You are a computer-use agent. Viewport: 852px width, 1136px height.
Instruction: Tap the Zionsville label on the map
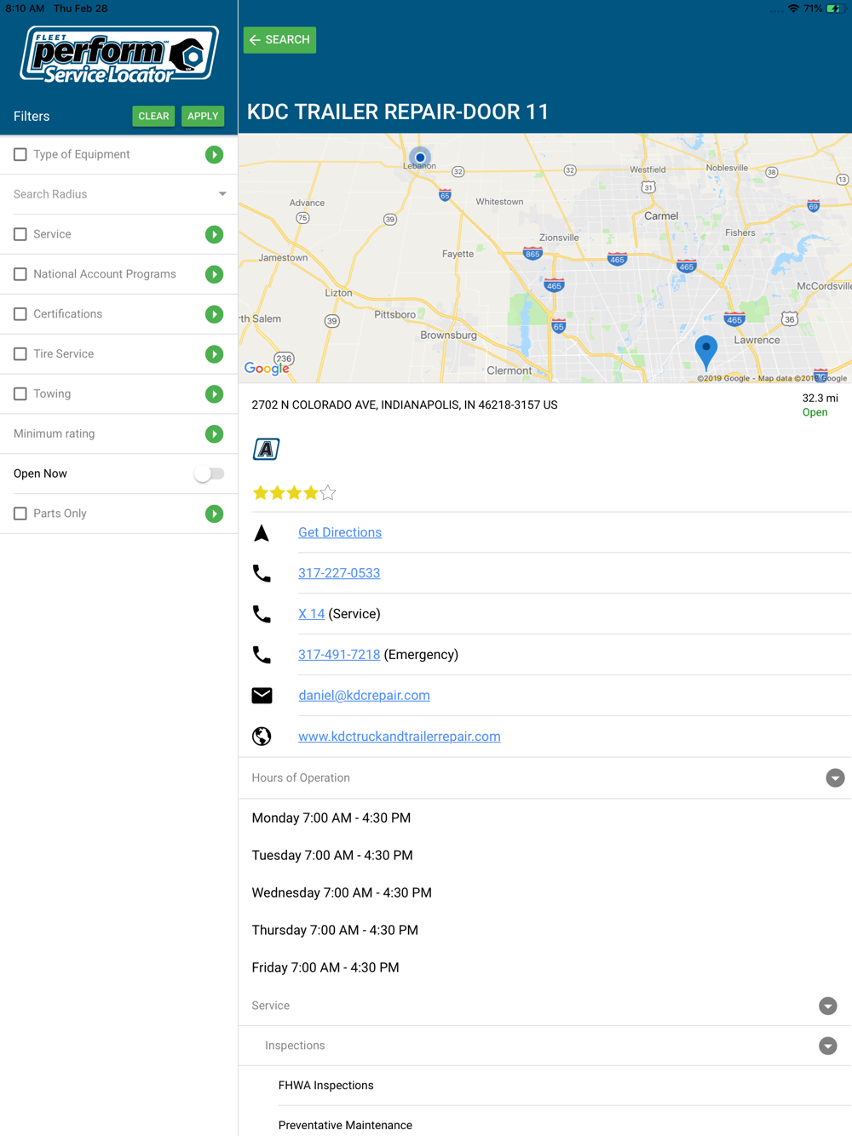(559, 238)
